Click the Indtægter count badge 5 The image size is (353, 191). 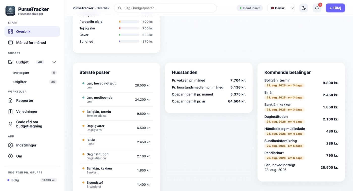(54, 73)
